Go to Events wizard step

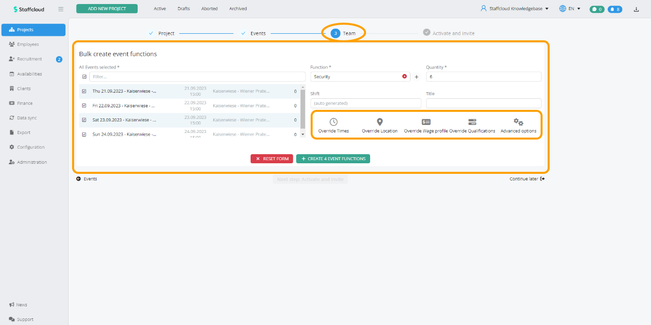[x=254, y=33]
